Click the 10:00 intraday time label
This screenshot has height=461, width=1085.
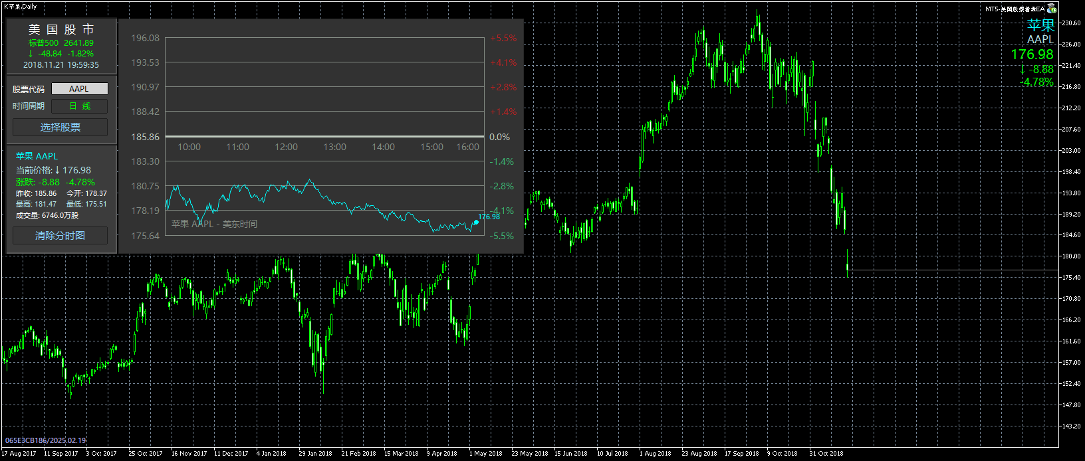point(189,147)
